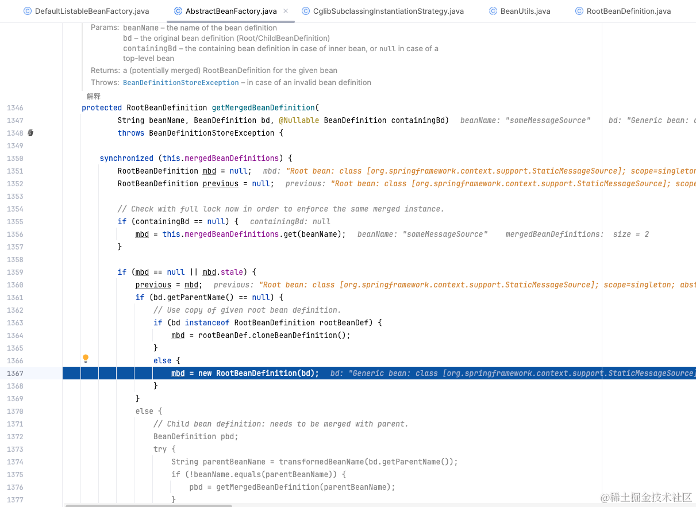Click the class icon on RootBeanDefinition.java tab
The width and height of the screenshot is (696, 507).
coord(579,11)
